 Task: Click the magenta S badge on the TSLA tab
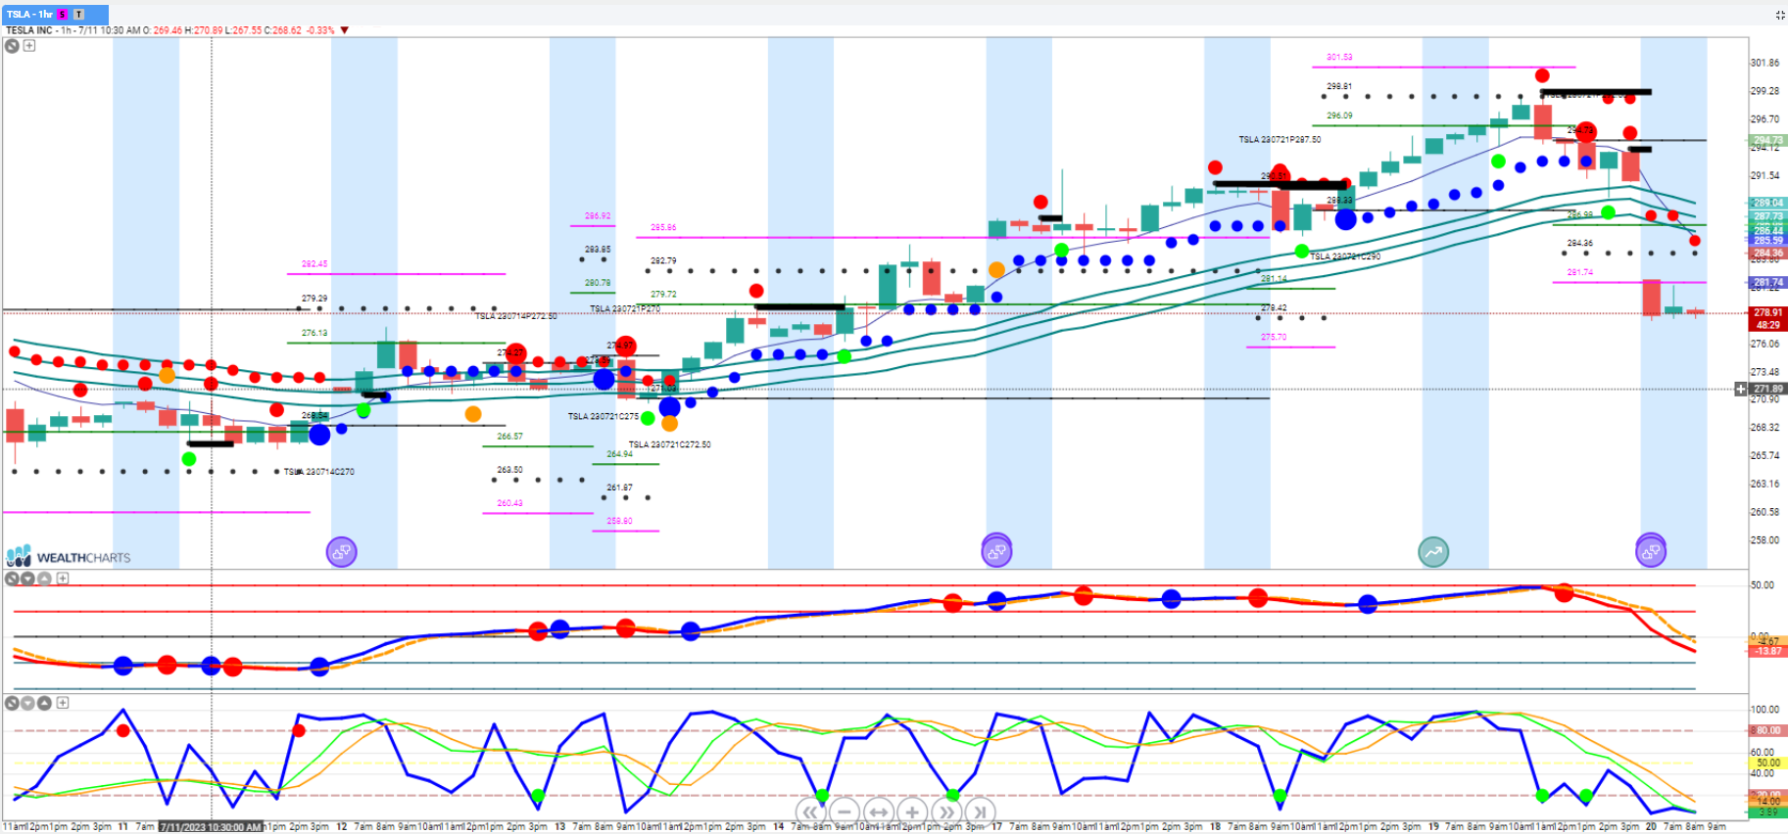tap(63, 15)
